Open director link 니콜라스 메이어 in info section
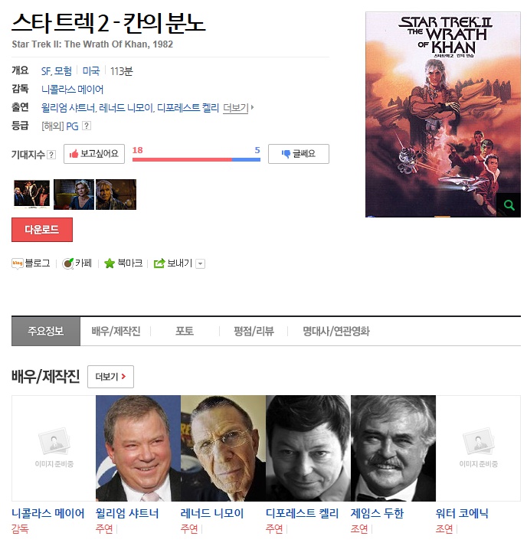The height and width of the screenshot is (546, 527). (x=72, y=90)
